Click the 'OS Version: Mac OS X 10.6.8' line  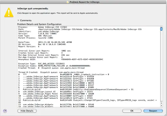tap(42, 45)
